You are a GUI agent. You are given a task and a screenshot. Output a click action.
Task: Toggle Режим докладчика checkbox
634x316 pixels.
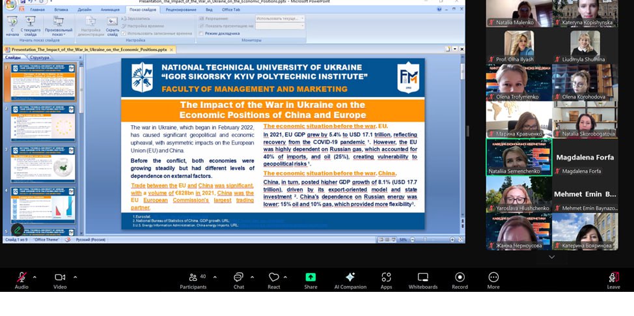pos(201,34)
